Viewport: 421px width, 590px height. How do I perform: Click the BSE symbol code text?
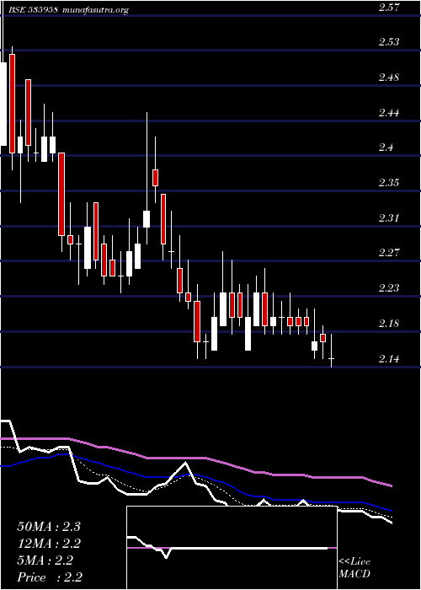(33, 10)
